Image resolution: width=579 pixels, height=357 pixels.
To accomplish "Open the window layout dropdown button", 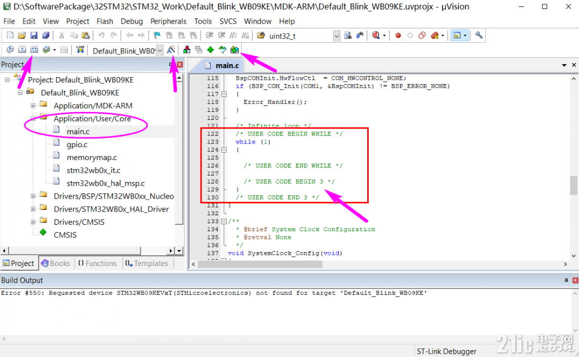I will tap(465, 35).
